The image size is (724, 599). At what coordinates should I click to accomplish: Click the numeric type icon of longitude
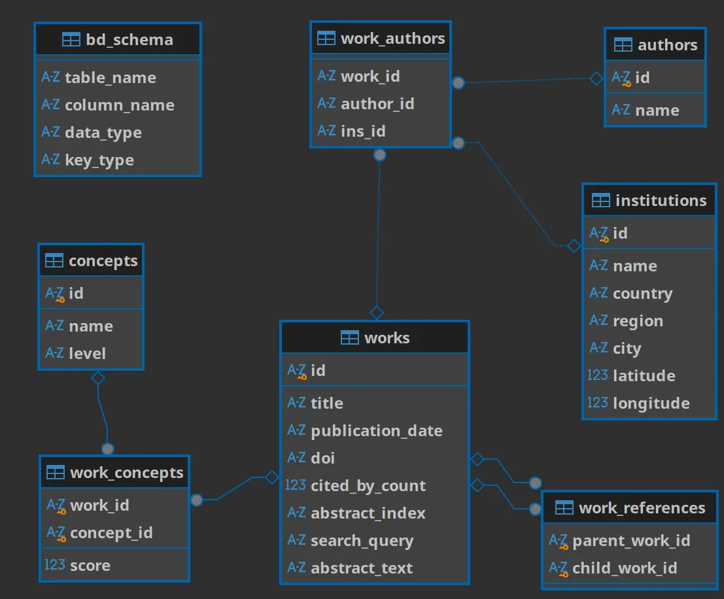coord(598,403)
